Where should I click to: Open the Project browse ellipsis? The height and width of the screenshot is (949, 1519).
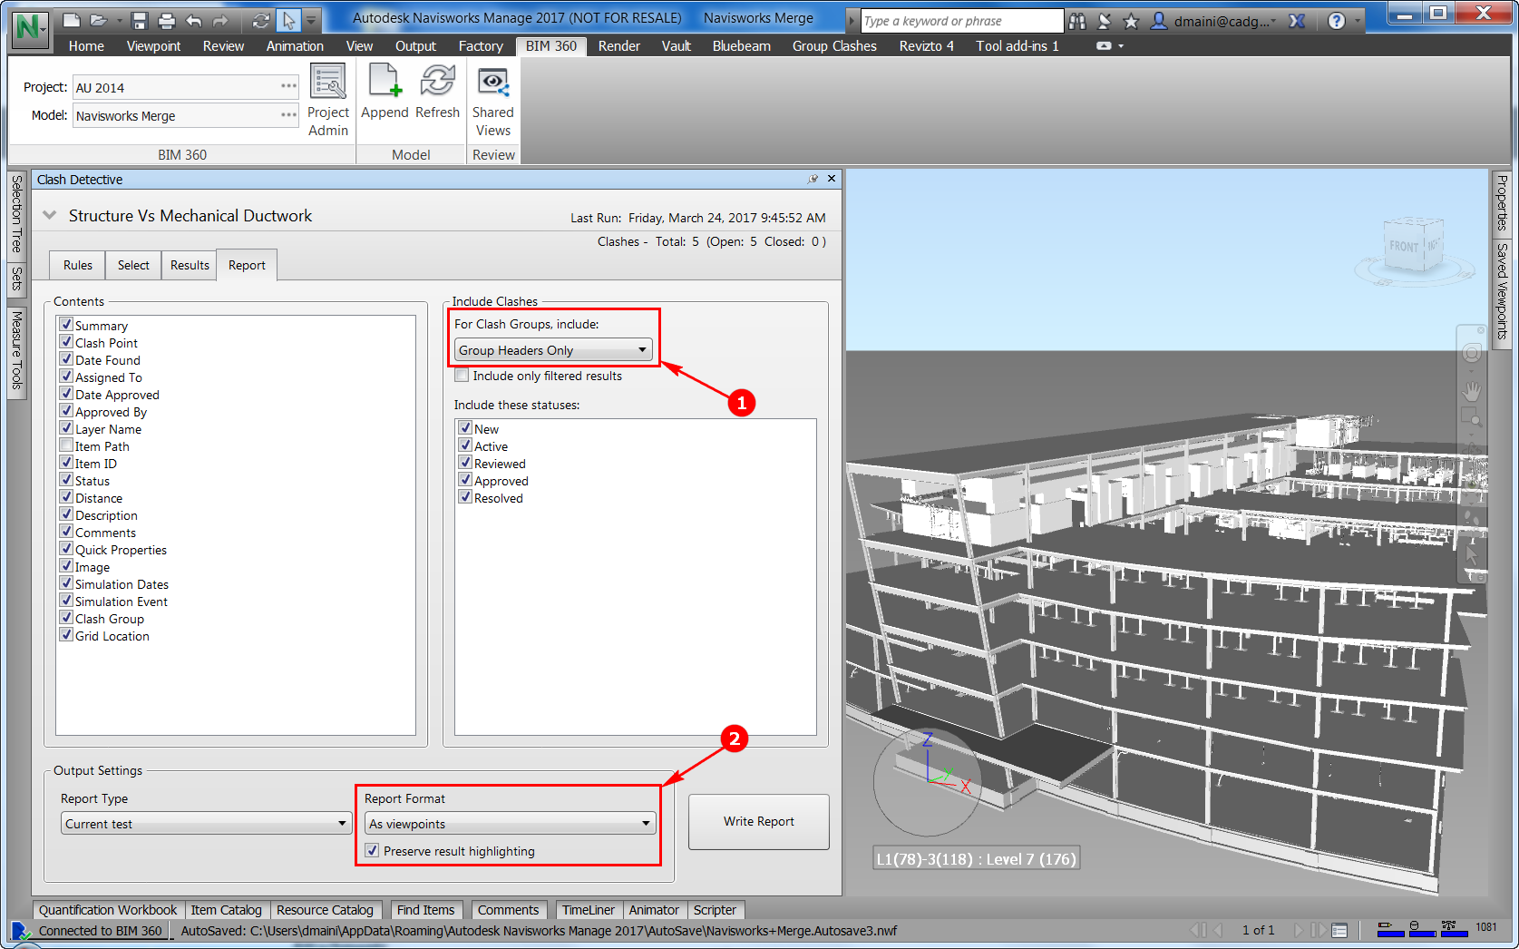tap(288, 86)
